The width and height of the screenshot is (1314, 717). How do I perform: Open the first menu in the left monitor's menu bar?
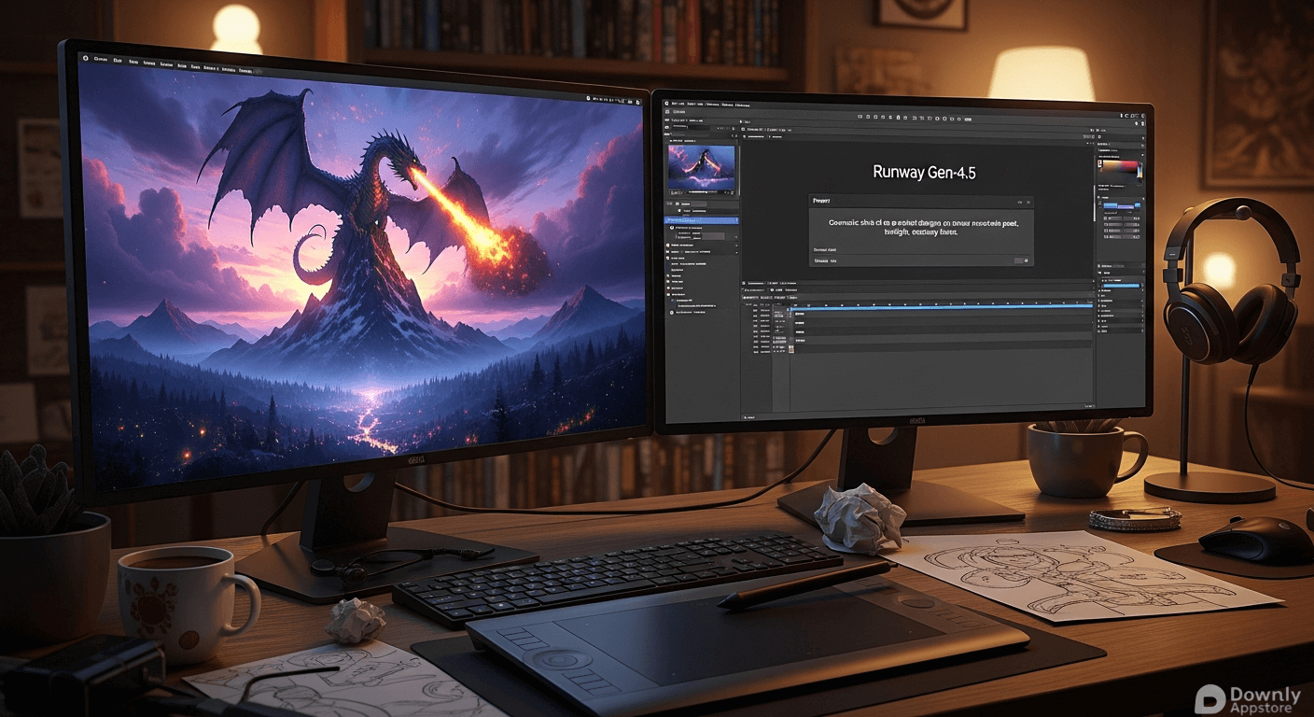(x=101, y=59)
